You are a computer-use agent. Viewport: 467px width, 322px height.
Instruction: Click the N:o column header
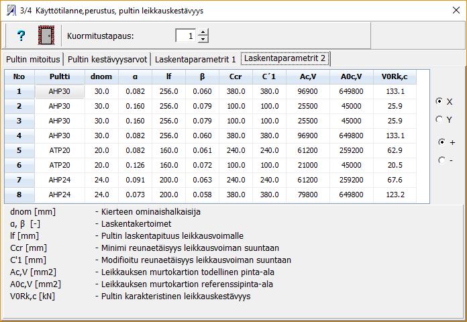pyautogui.click(x=19, y=77)
